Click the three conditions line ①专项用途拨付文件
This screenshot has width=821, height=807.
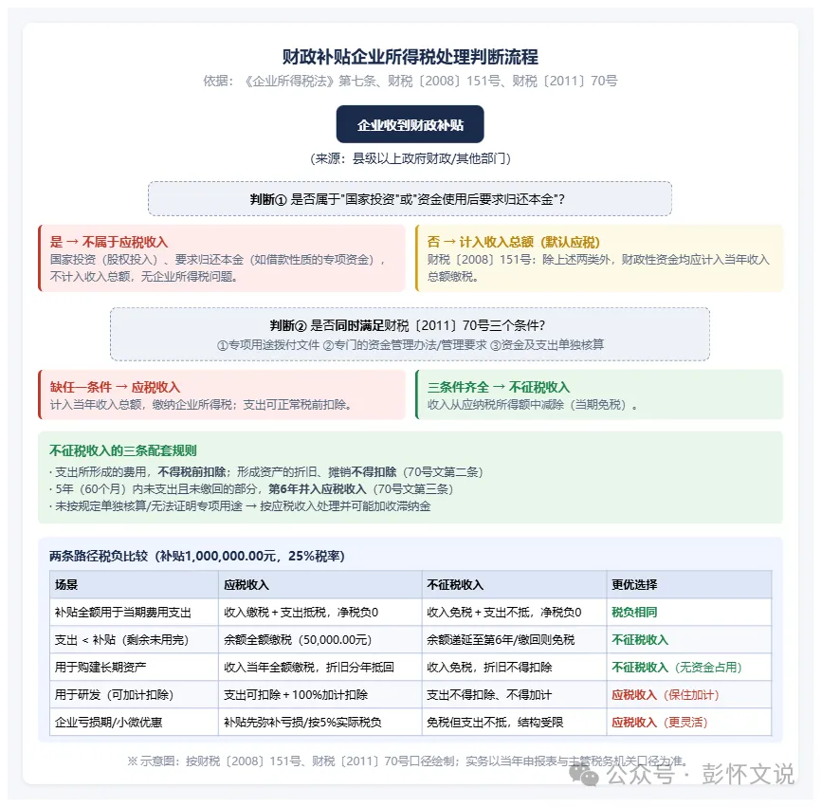point(410,344)
